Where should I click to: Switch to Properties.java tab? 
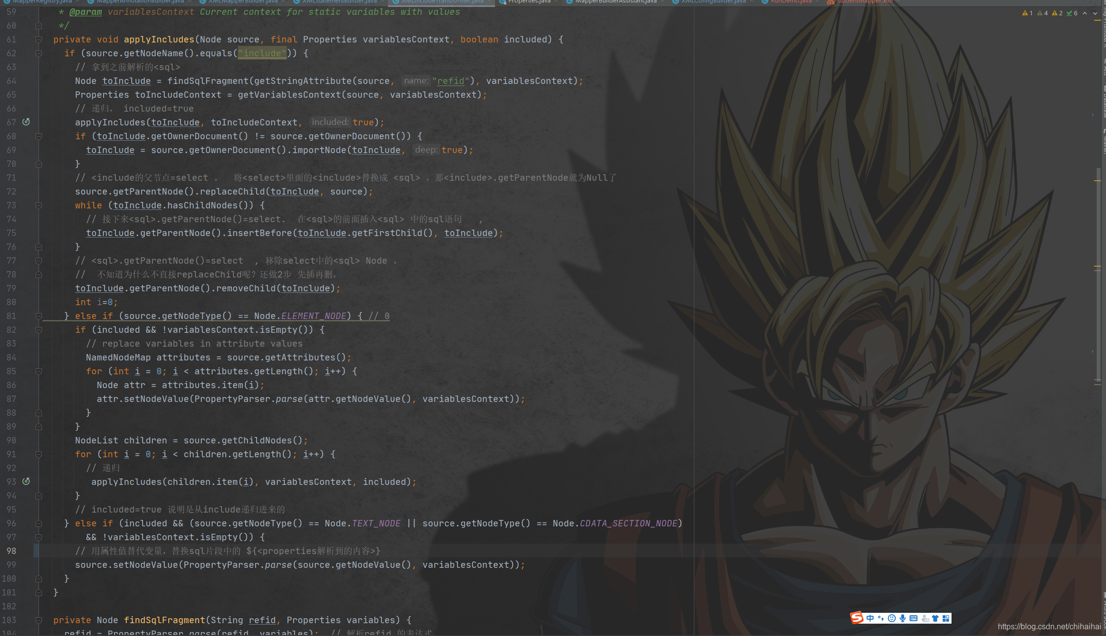pyautogui.click(x=528, y=2)
